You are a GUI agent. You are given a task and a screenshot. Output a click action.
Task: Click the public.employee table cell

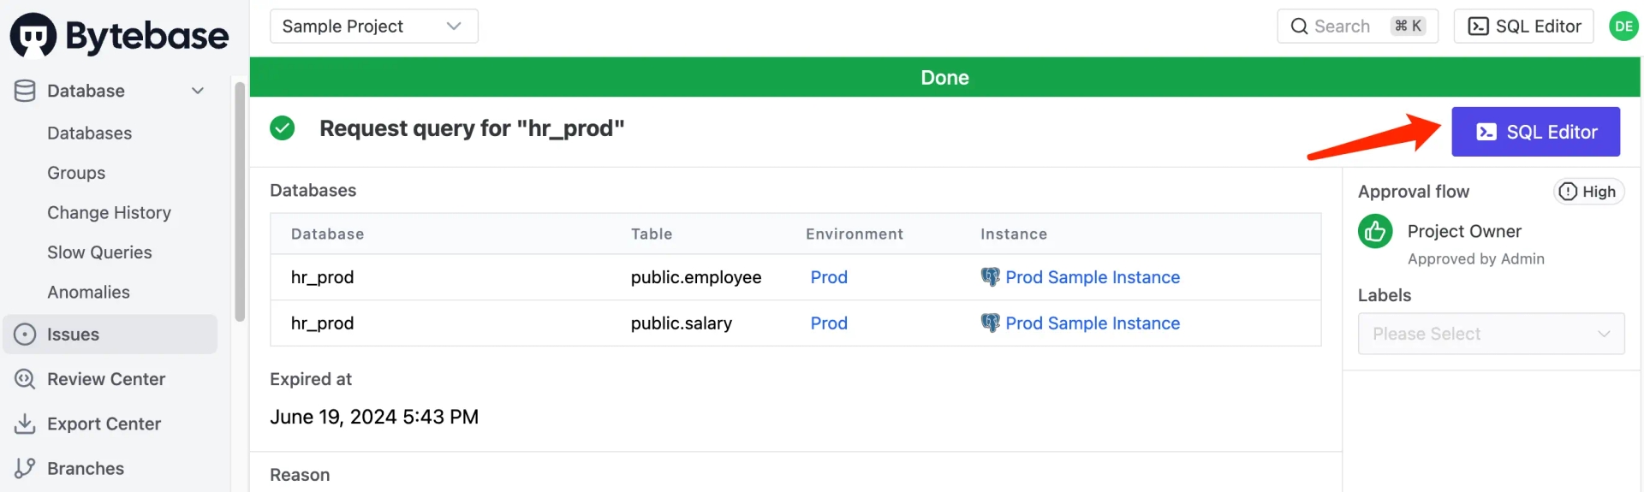(x=696, y=277)
